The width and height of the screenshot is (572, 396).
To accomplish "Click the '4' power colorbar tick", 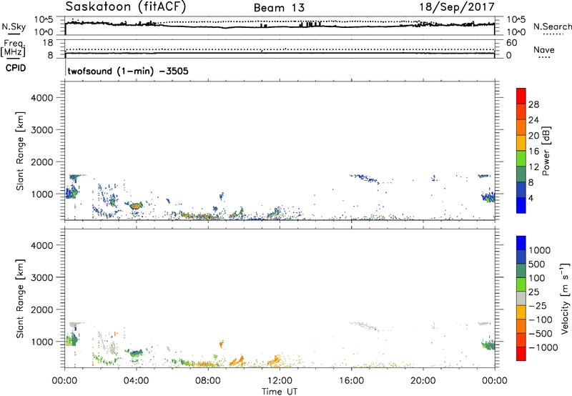I will tap(531, 198).
